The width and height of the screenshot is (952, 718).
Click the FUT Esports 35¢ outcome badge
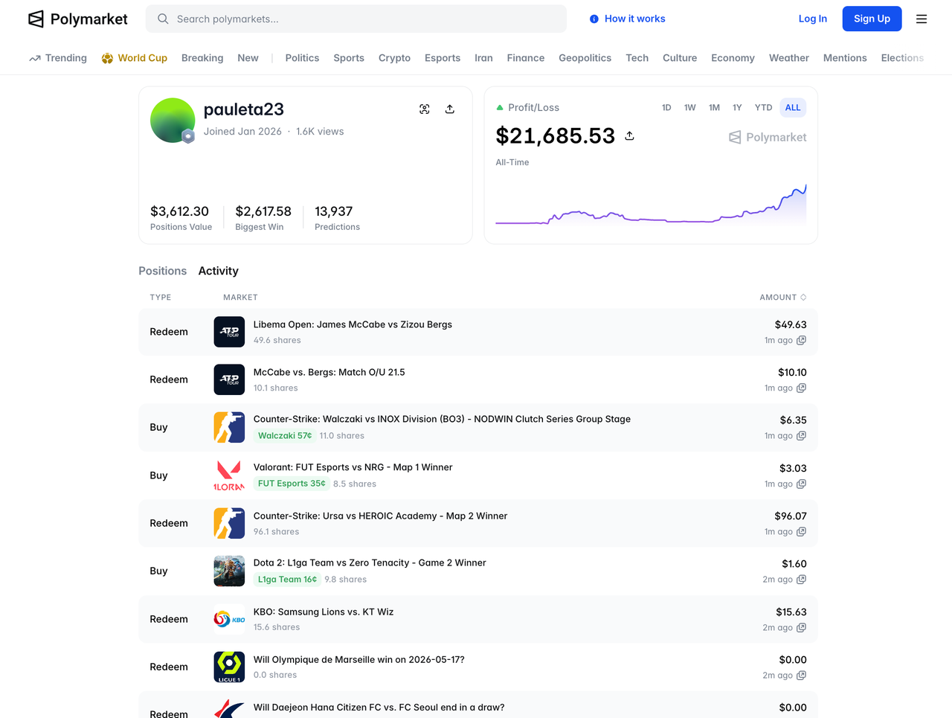point(292,484)
